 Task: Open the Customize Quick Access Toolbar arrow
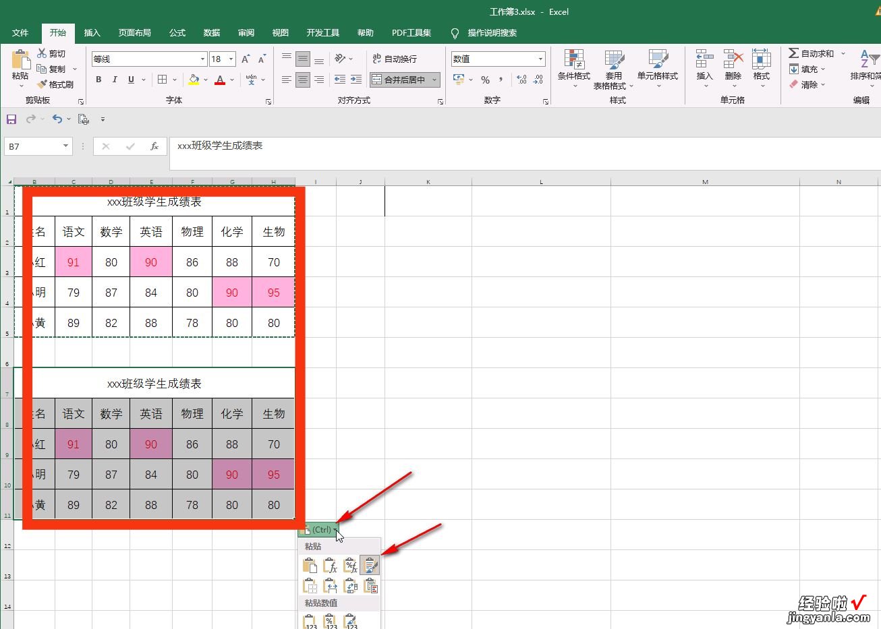tap(103, 119)
